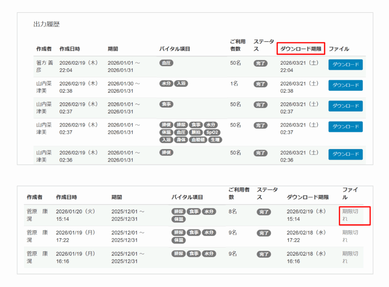
Task: Download the export containing the SpO2 tag
Action: [x=345, y=126]
